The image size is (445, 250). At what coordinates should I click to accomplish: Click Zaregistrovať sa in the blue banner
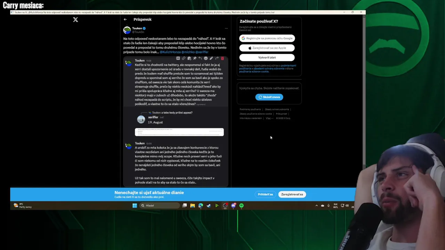point(292,194)
